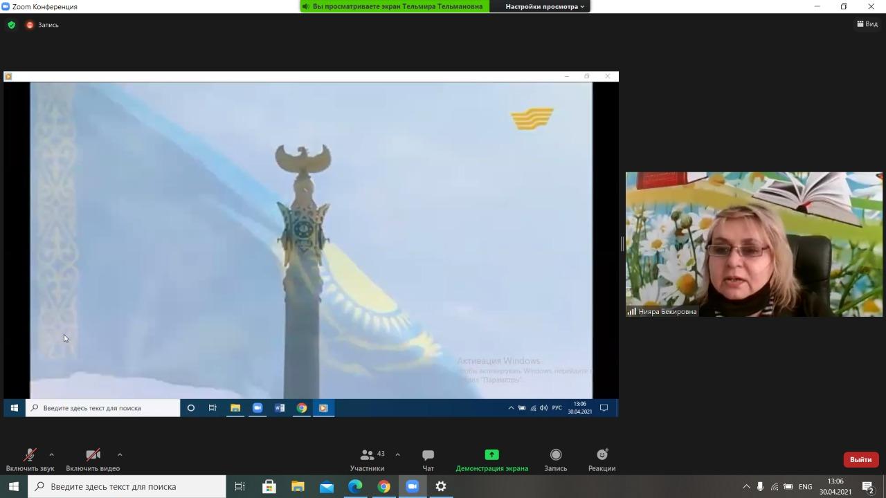This screenshot has height=498, width=886.
Task: Open Google Chrome from the taskbar
Action: [383, 486]
